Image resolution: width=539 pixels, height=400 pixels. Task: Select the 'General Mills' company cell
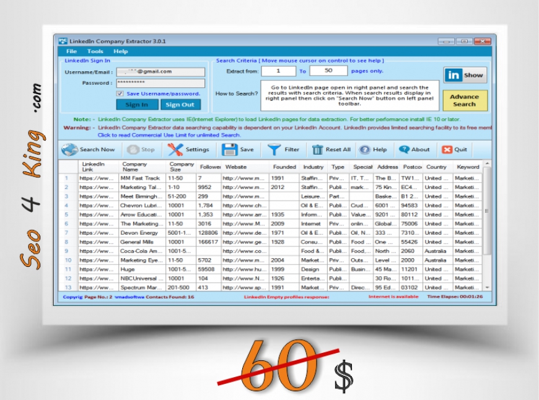coord(142,242)
